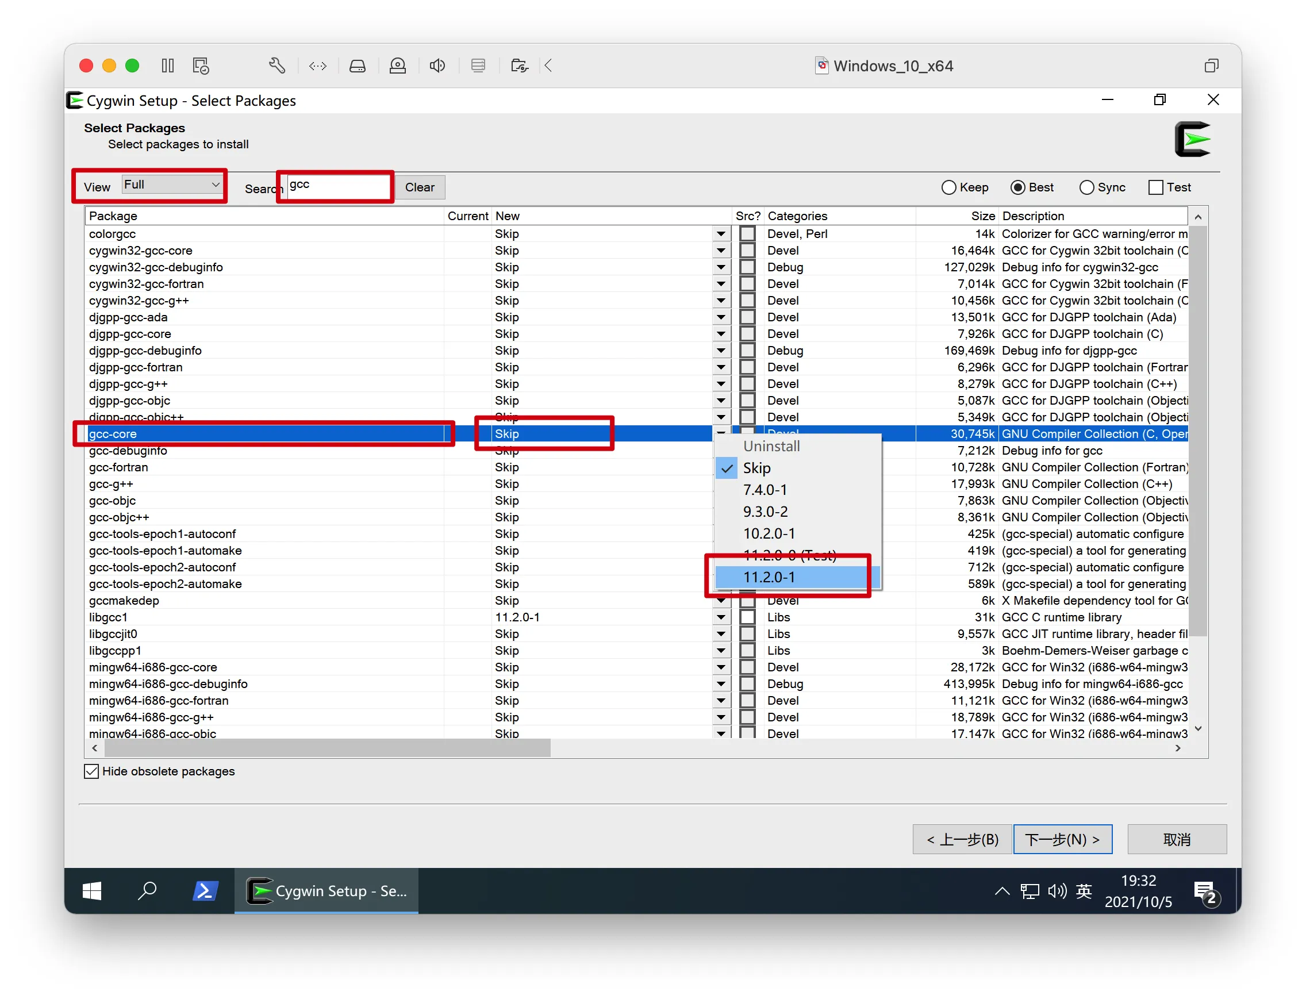The image size is (1306, 999).
Task: Click the vertical scrollbar thumb of package list
Action: (1198, 431)
